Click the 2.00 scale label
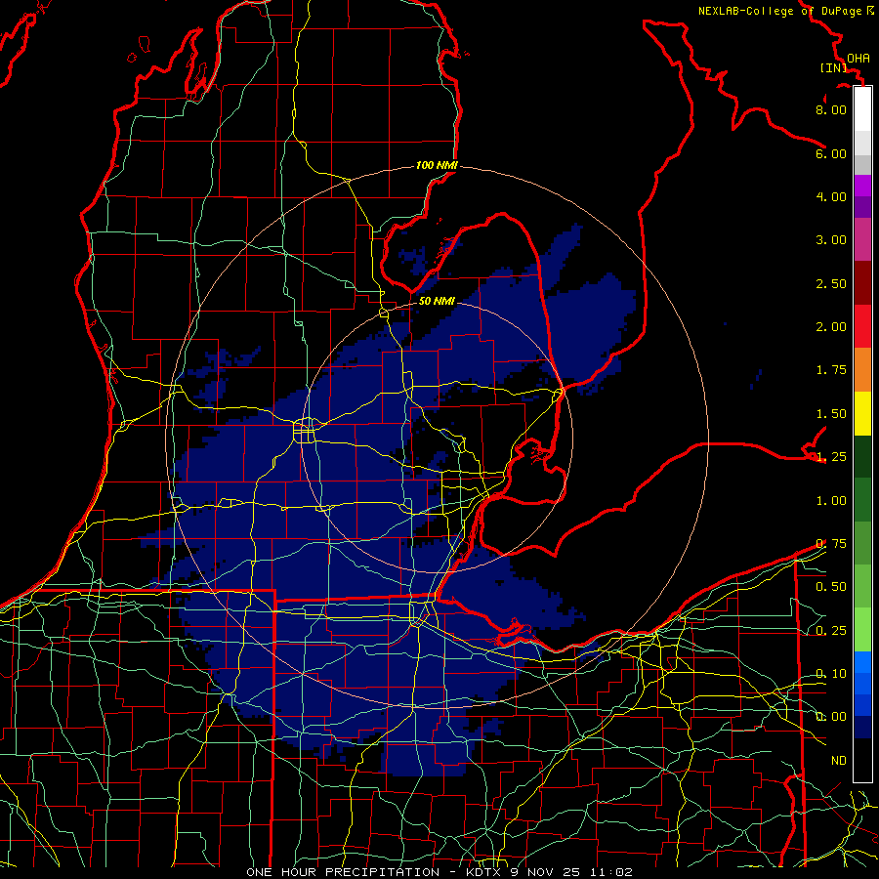Image resolution: width=879 pixels, height=879 pixels. point(831,327)
